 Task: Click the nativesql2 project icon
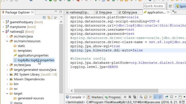[7, 31]
